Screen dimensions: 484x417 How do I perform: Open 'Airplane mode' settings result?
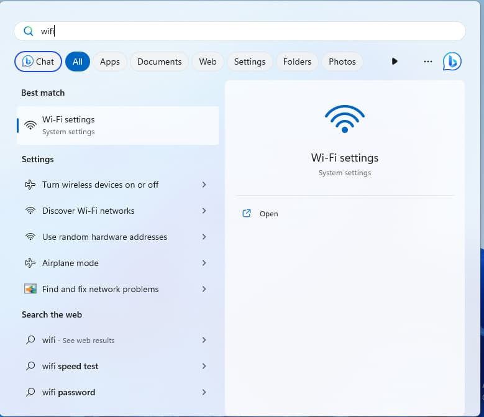pyautogui.click(x=116, y=263)
